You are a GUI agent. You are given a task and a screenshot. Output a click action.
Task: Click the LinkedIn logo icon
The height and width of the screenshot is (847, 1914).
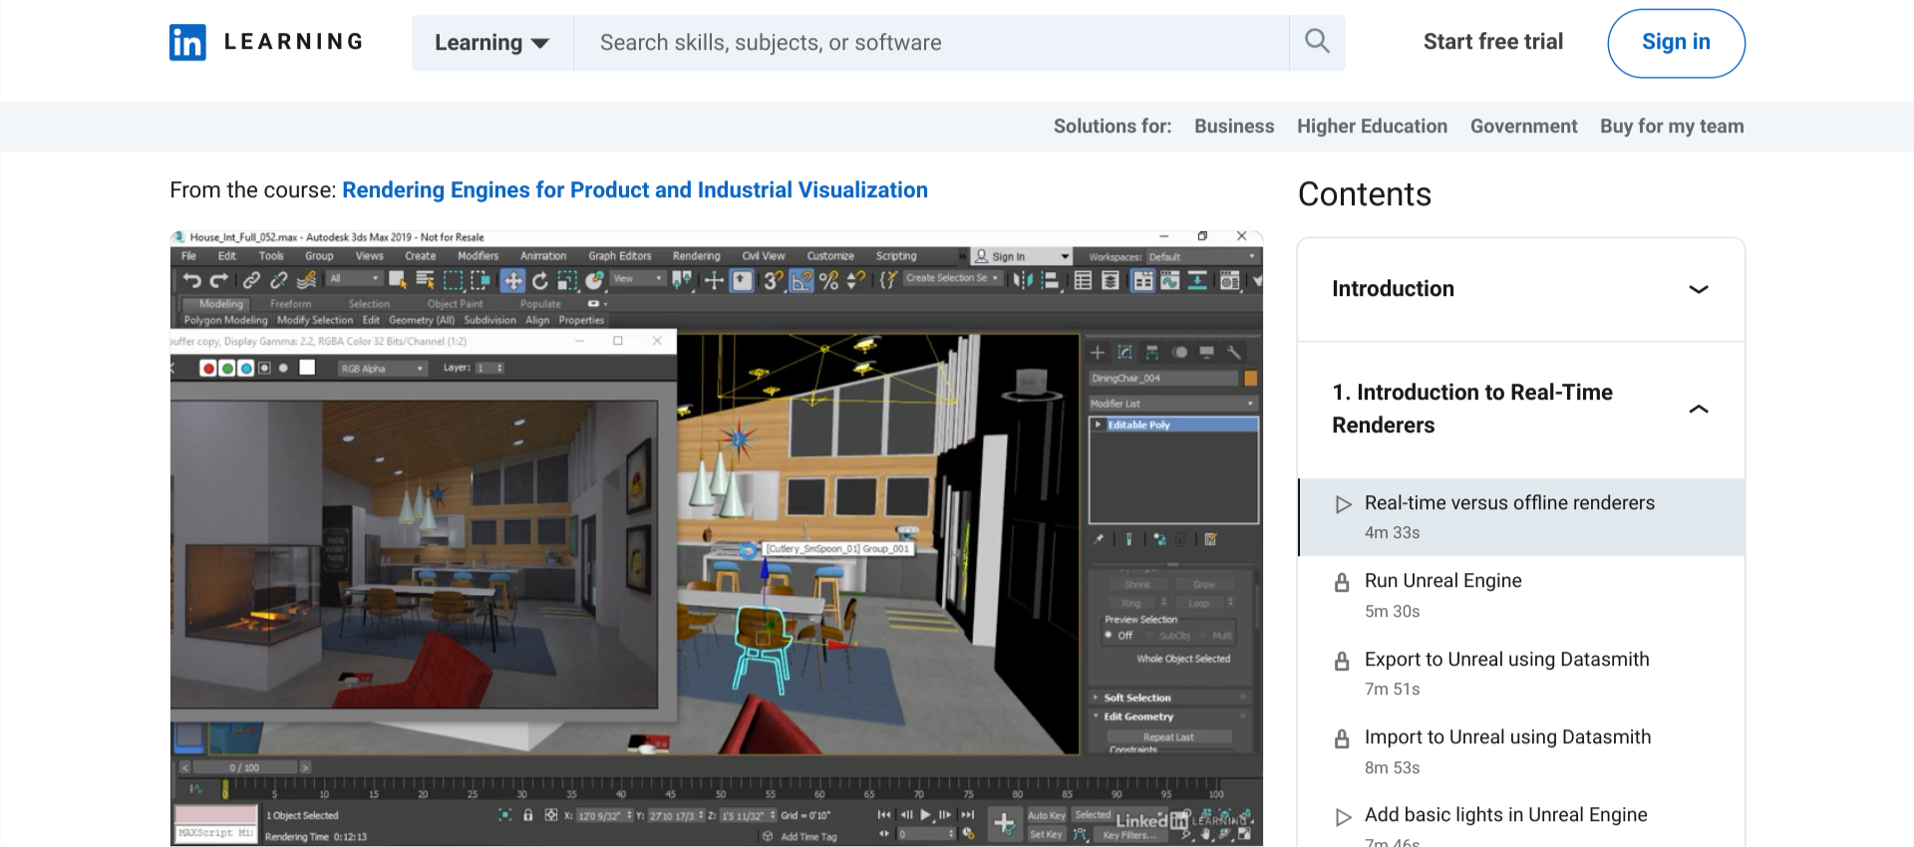(187, 43)
